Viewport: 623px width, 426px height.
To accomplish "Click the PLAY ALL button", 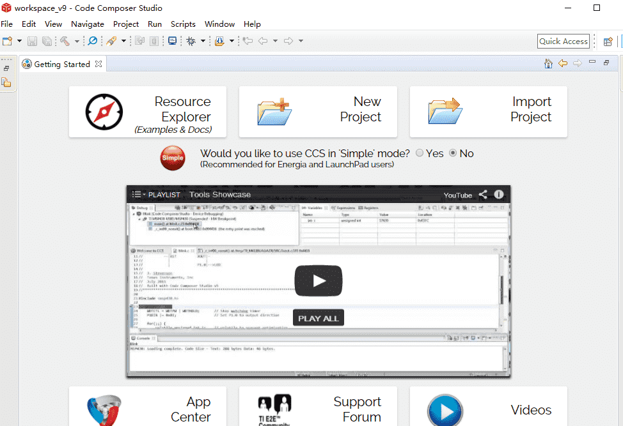I will pyautogui.click(x=319, y=318).
